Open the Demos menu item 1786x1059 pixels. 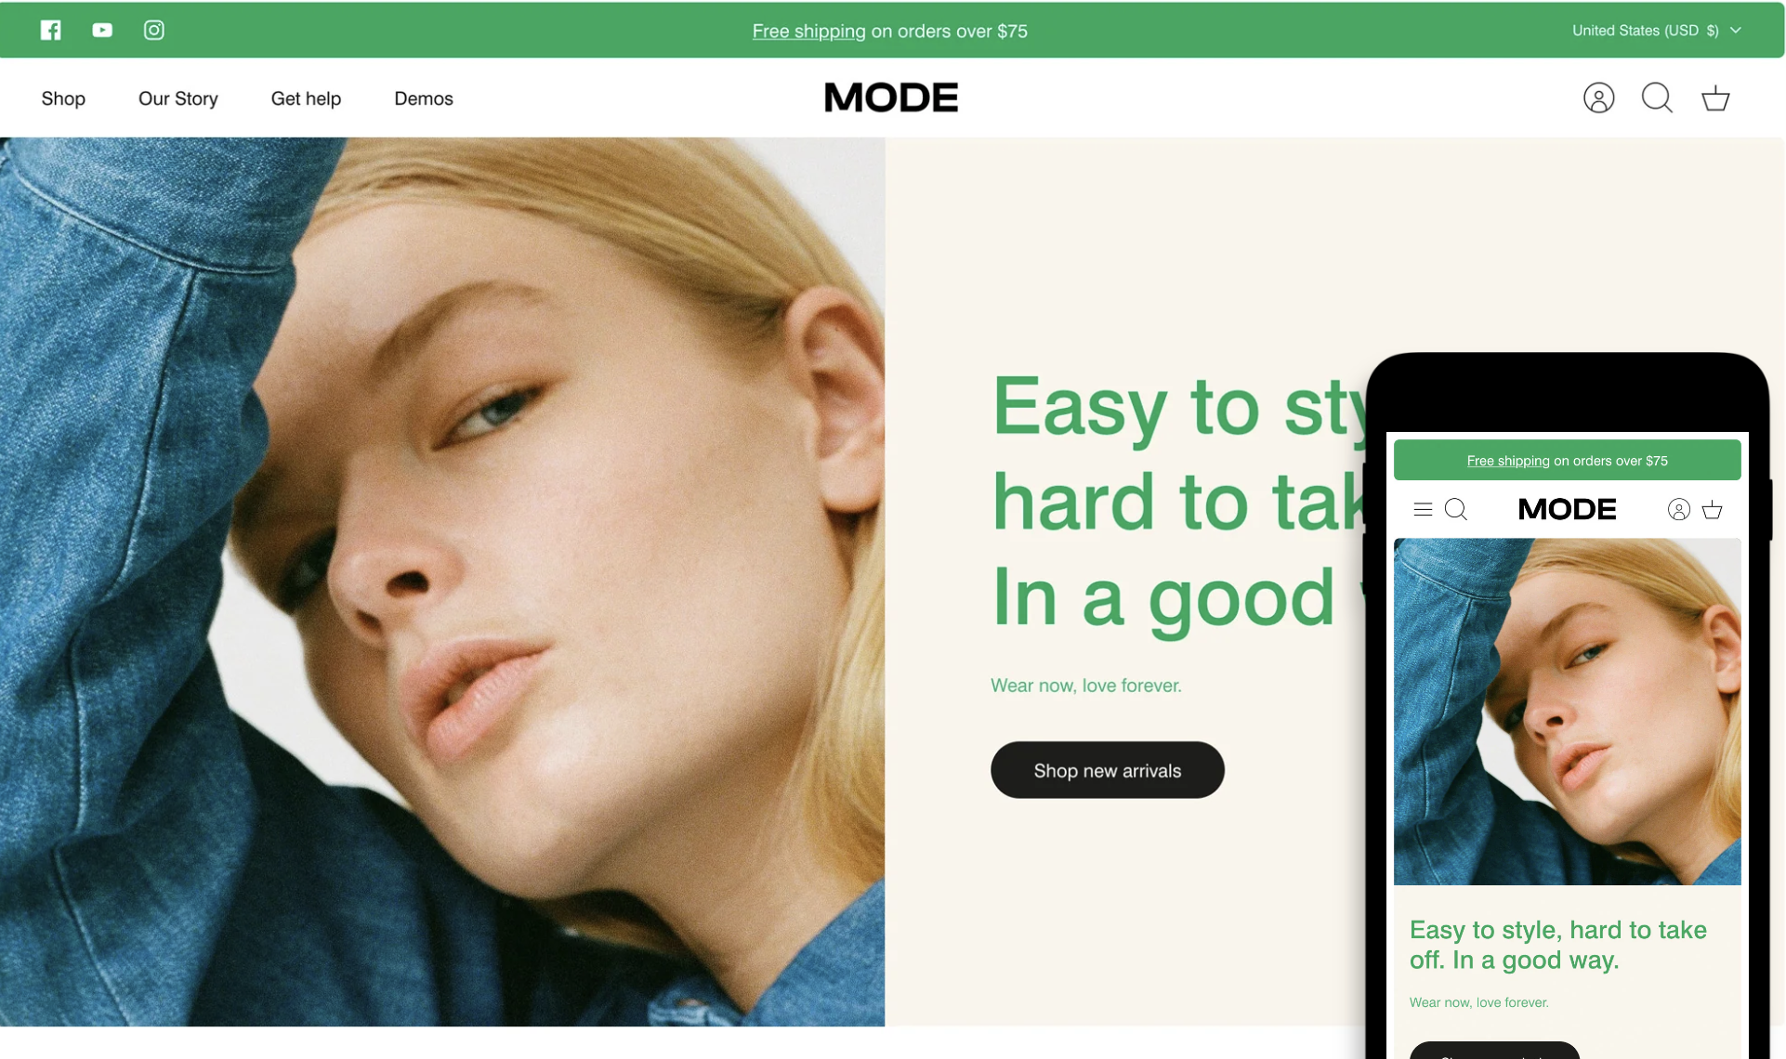tap(424, 98)
